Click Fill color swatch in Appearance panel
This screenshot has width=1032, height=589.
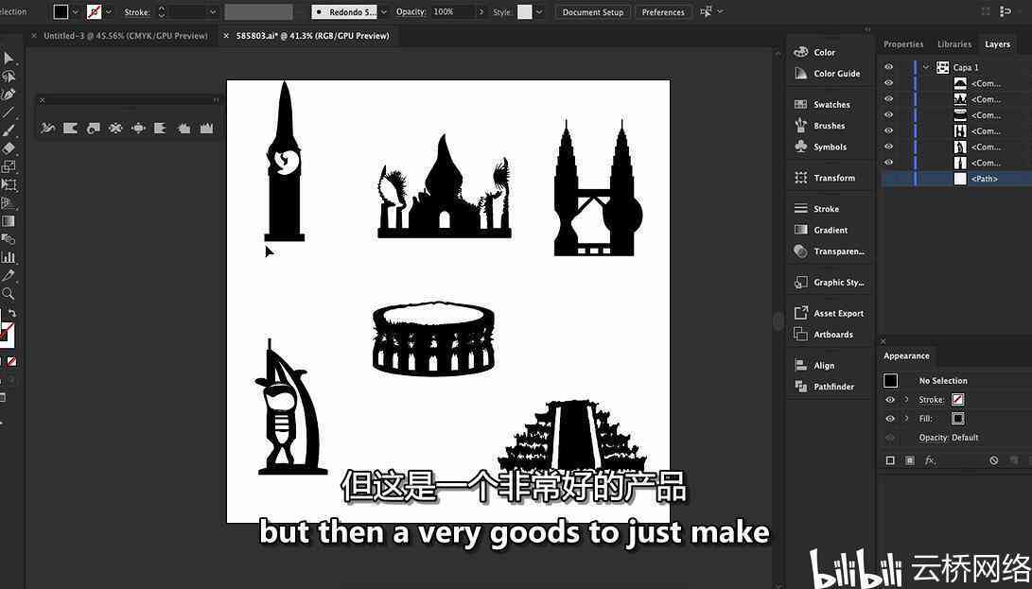point(957,419)
